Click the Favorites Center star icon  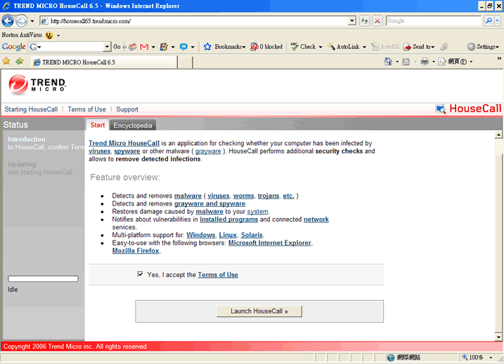[6, 61]
